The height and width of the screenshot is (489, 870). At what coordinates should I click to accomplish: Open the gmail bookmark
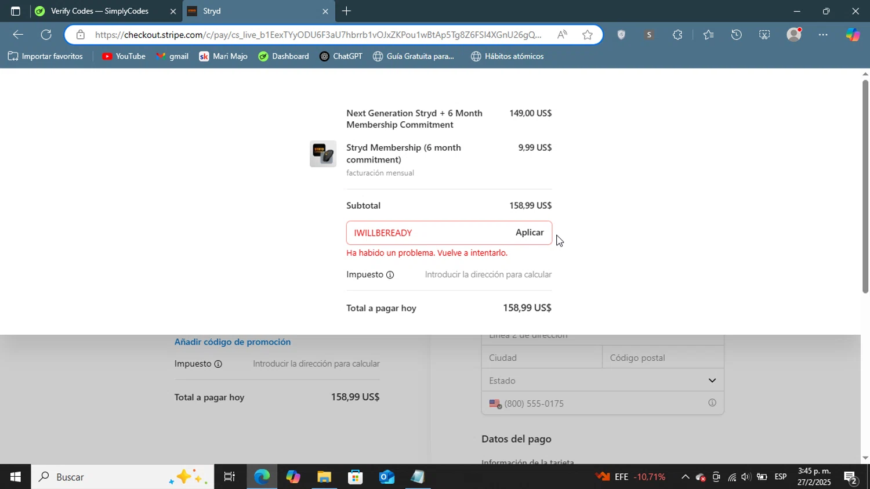[x=172, y=56]
